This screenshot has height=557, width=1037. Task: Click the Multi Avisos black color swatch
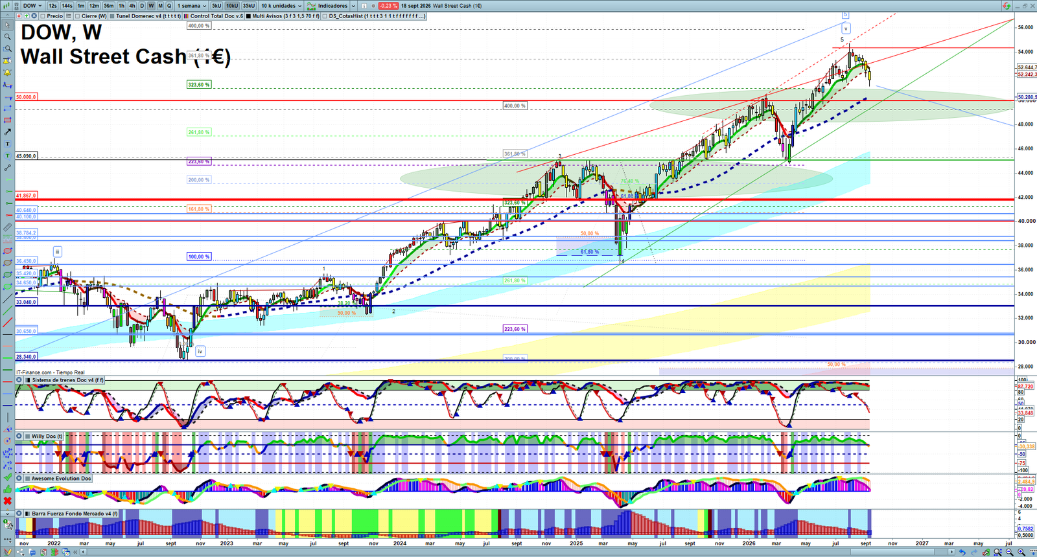248,16
